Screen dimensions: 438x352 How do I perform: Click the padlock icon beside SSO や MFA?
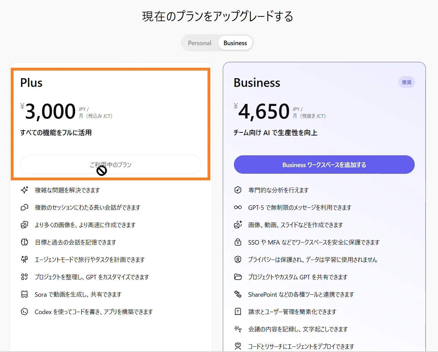click(238, 242)
